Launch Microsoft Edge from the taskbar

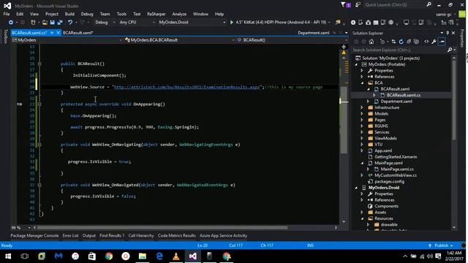(159, 256)
